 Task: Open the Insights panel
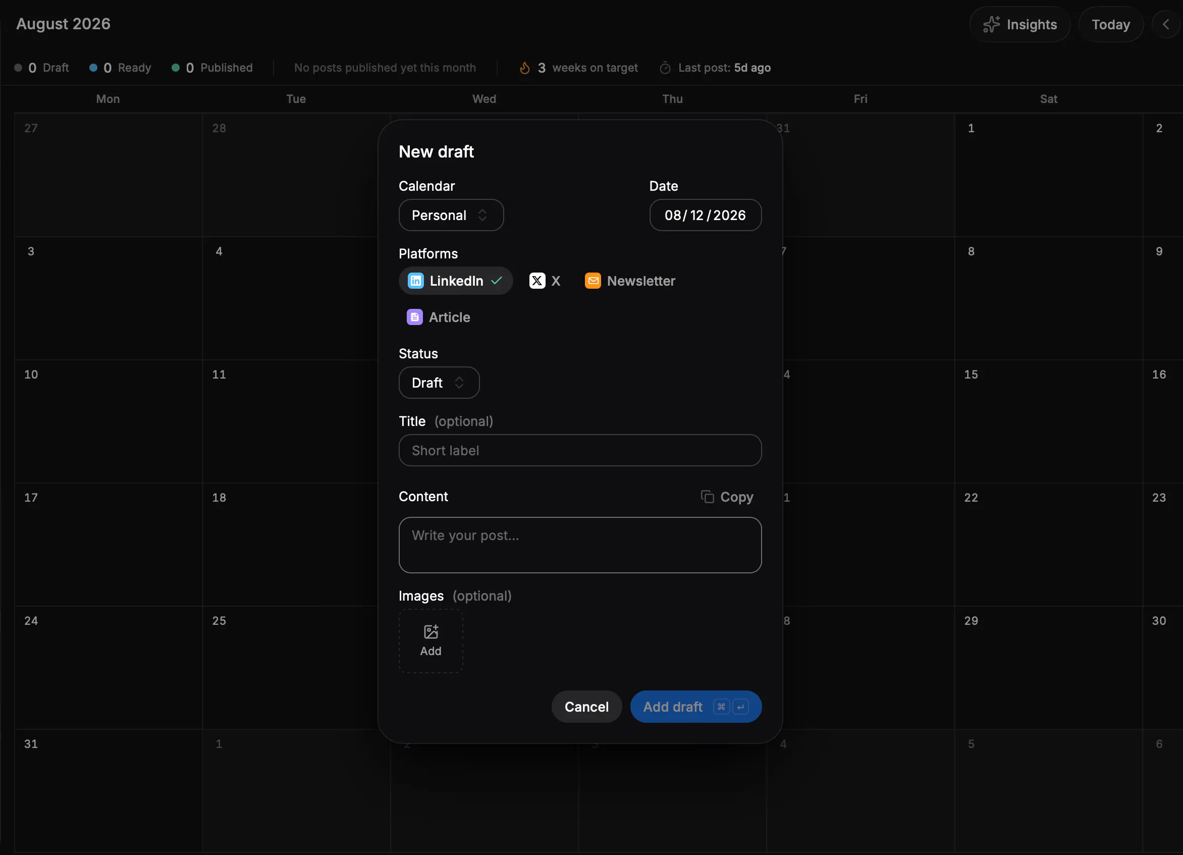[1020, 25]
